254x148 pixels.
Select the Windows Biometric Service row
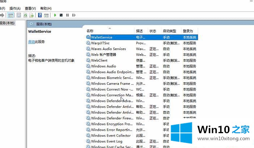point(142,78)
